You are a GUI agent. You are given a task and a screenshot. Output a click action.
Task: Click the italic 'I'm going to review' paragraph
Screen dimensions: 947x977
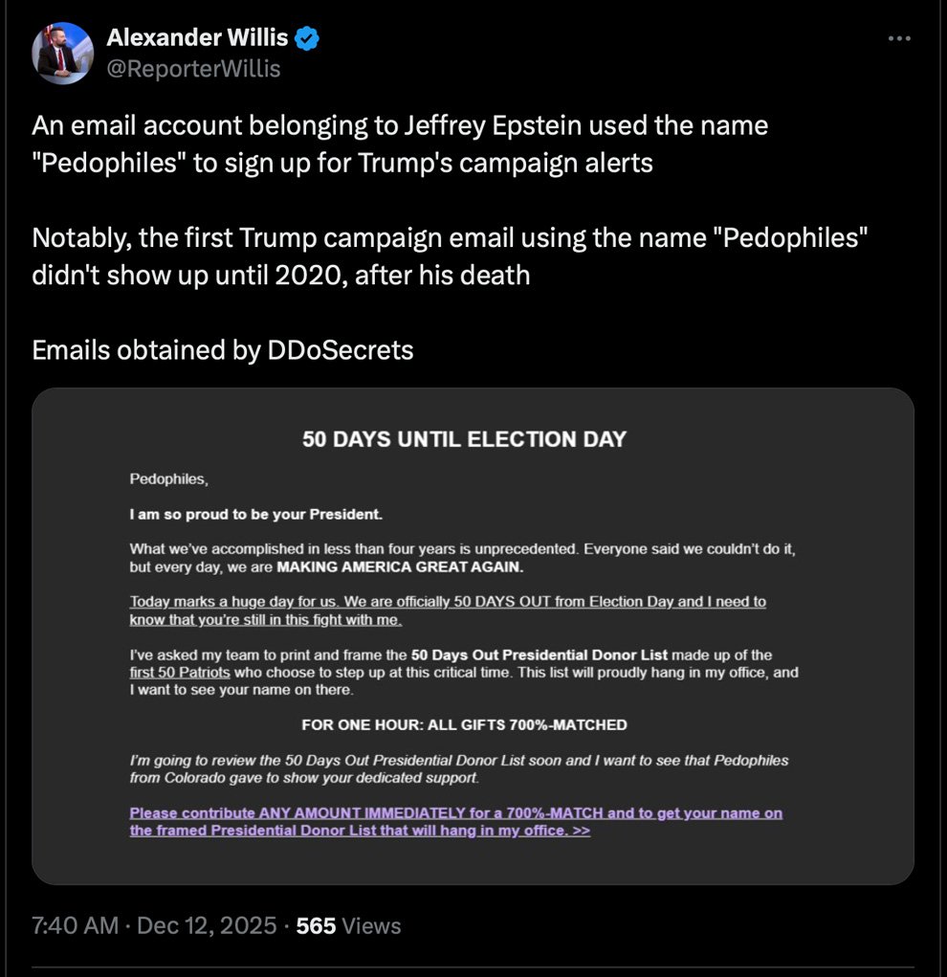pos(459,769)
